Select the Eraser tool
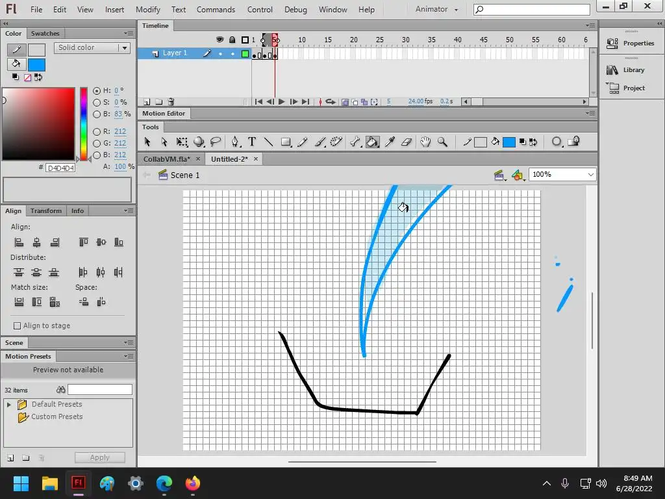The image size is (665, 499). click(407, 142)
